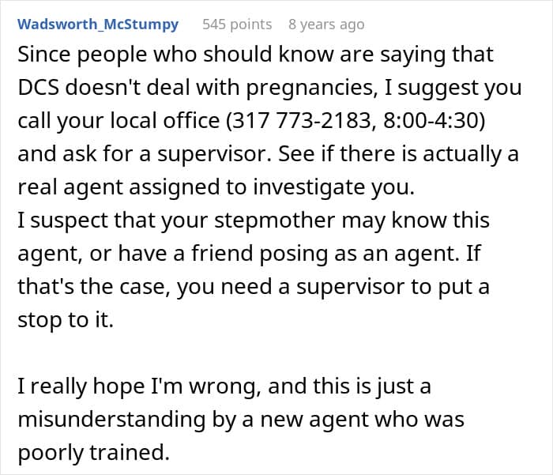Click the word DCS in comment
Viewport: 553px width, 475px height.
click(38, 87)
